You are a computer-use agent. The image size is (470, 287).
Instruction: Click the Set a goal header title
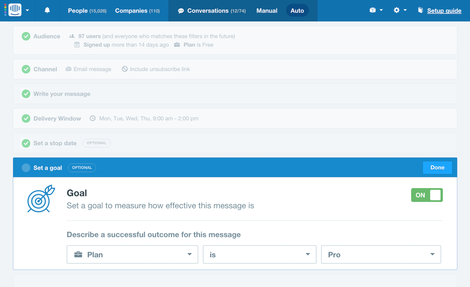point(48,168)
